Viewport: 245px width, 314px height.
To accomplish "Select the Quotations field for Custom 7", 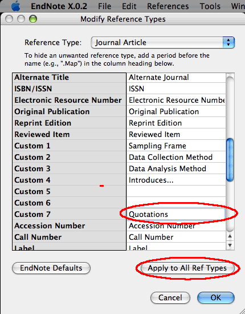I will [176, 214].
